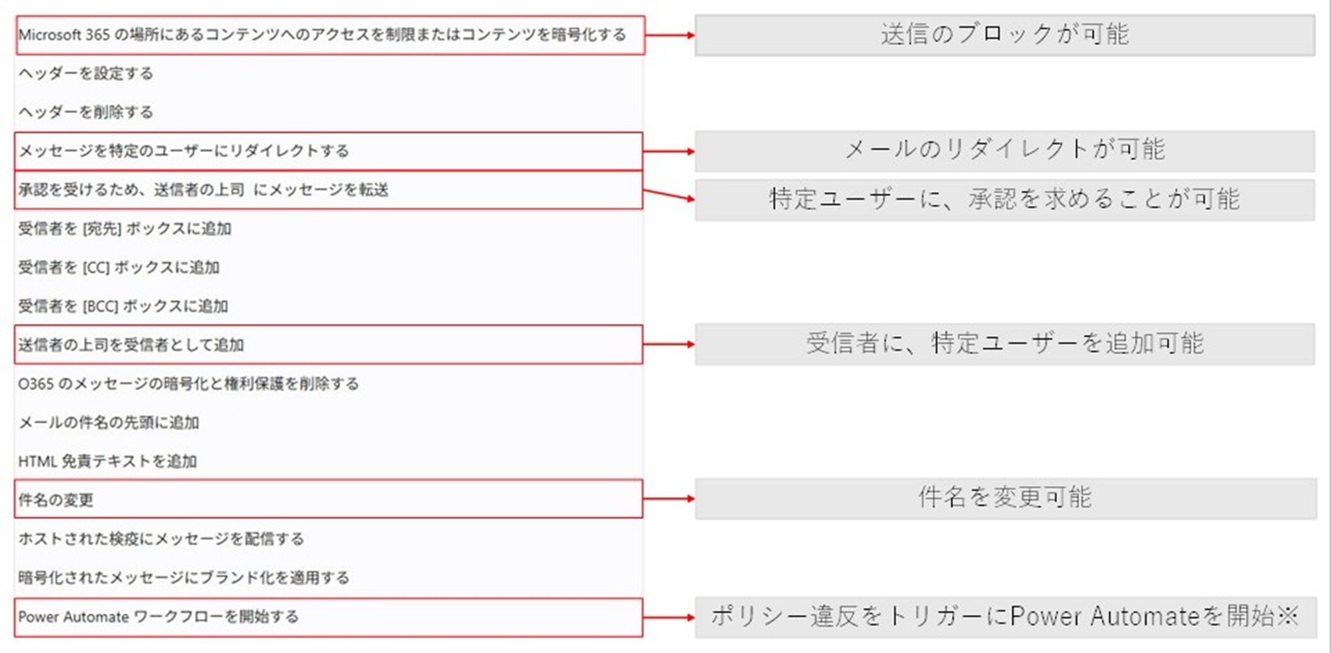
Task: Select '受信者を [CC] ボックスに追加'
Action: point(119,268)
